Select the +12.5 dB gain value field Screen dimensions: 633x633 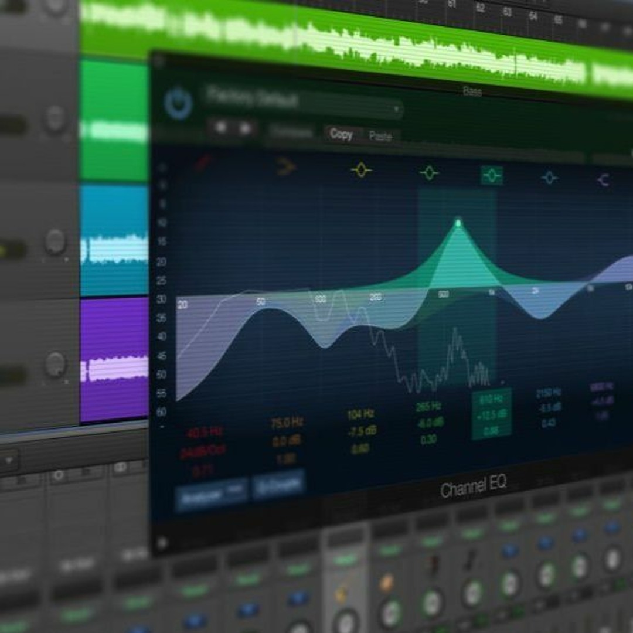[x=491, y=417]
